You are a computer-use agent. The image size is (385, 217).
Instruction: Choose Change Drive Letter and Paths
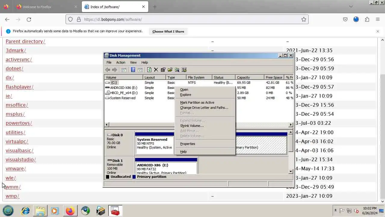(205, 108)
